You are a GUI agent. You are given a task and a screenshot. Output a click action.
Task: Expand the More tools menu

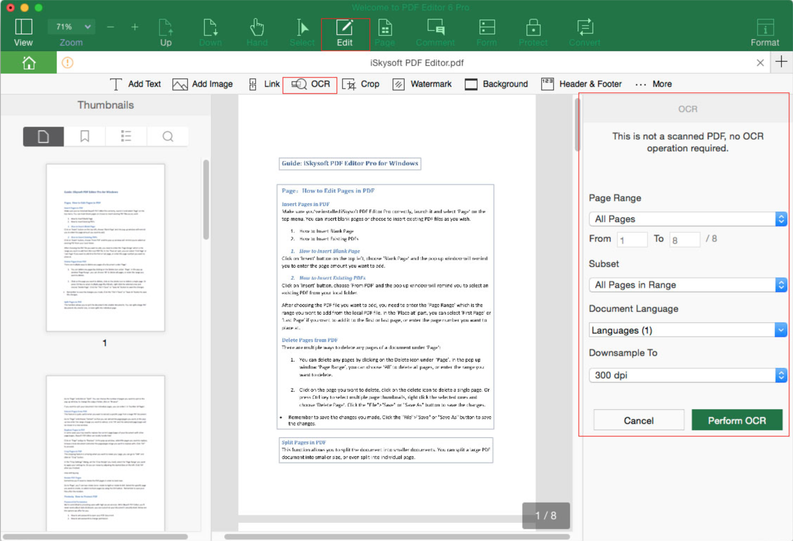[x=653, y=84]
